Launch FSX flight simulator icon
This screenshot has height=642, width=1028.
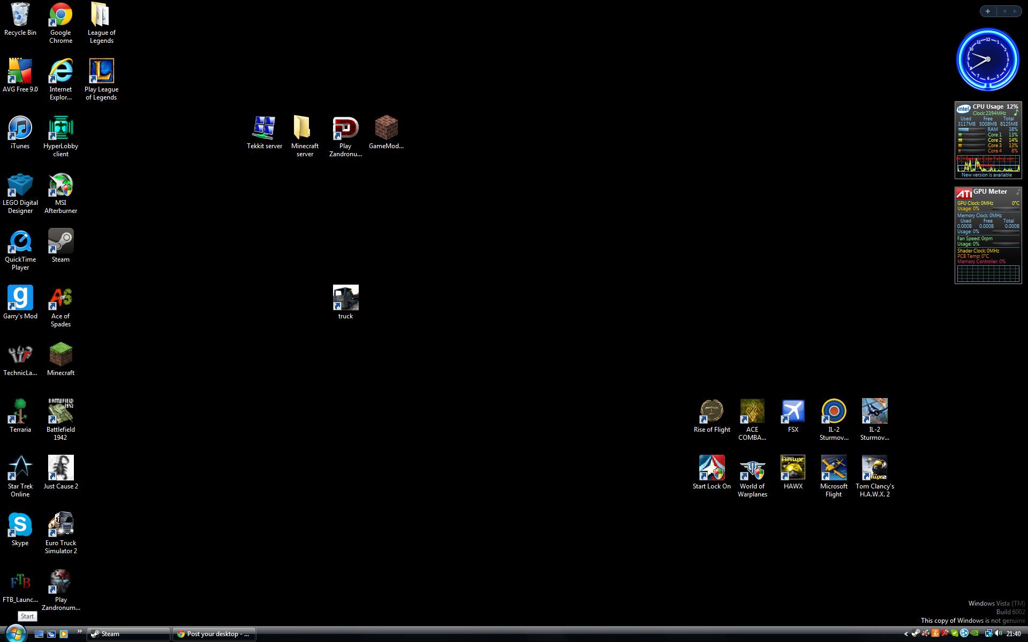pos(793,416)
